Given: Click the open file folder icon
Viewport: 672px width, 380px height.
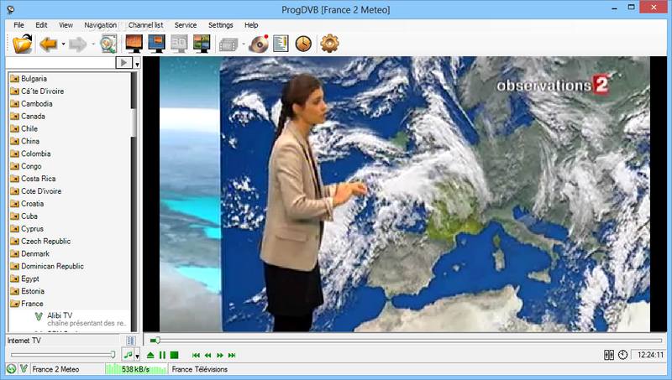Looking at the screenshot, I should 23,44.
